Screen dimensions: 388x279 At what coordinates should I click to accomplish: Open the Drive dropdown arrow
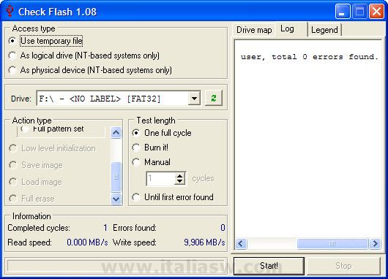[194, 99]
